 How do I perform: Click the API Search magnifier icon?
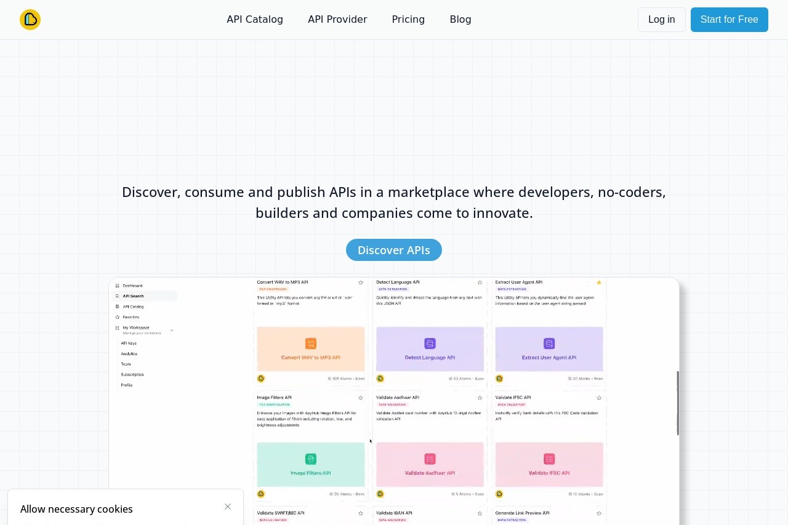(x=118, y=296)
